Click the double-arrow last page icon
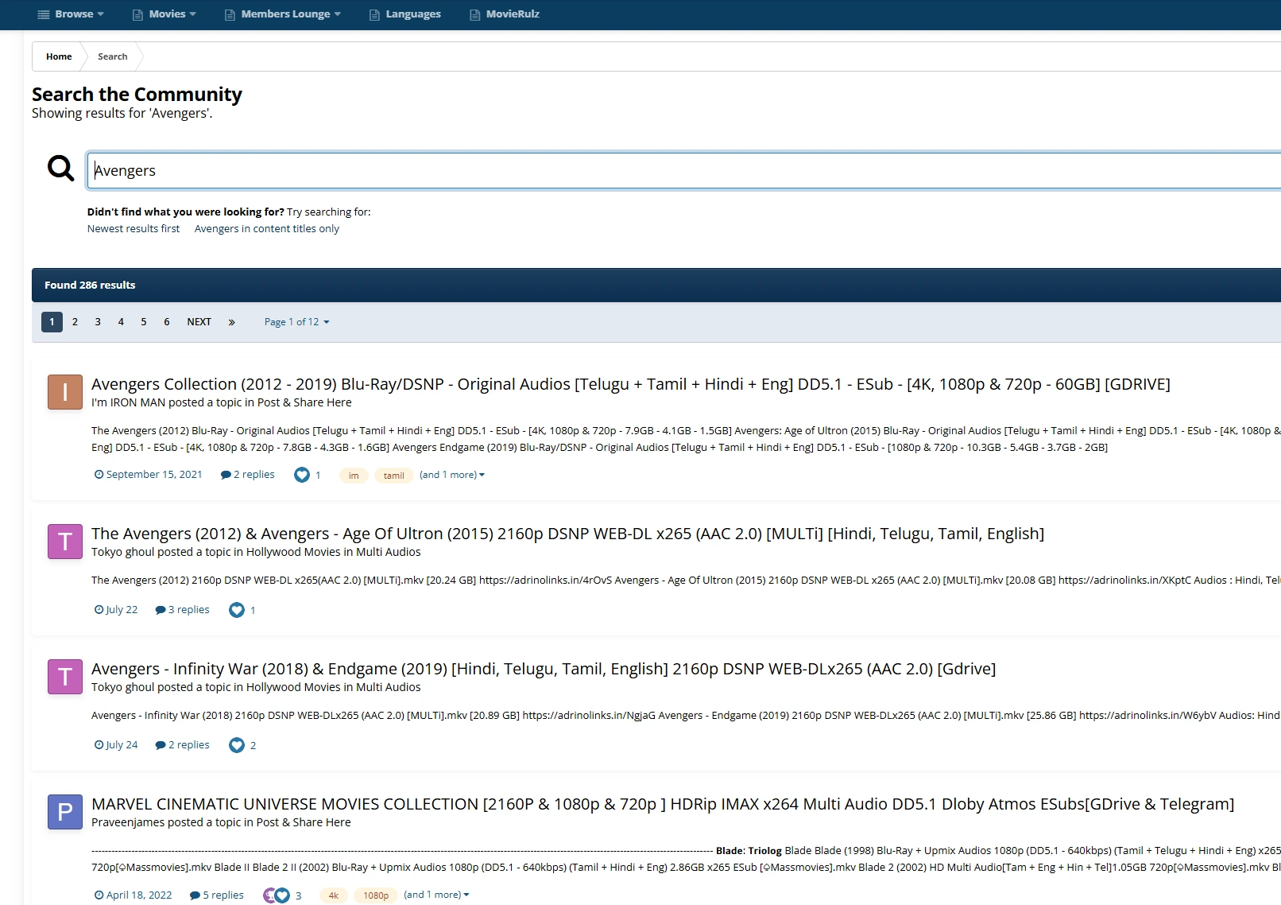Viewport: 1281px width, 905px height. [x=231, y=322]
